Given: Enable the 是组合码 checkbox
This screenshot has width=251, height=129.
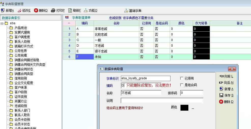Looking at the screenshot, I should [x=182, y=85].
